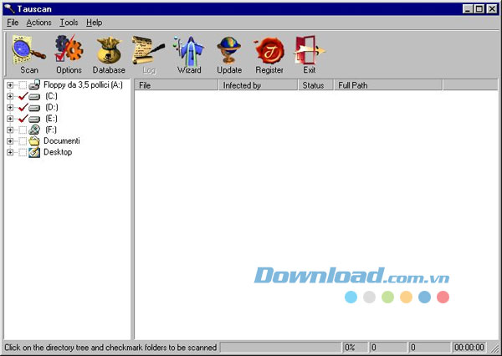Sort by the File column header
The height and width of the screenshot is (356, 502).
click(x=176, y=85)
